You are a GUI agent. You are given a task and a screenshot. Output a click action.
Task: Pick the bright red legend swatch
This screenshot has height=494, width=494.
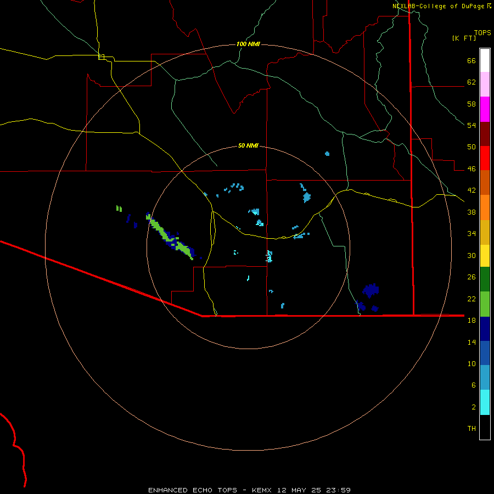click(x=485, y=158)
